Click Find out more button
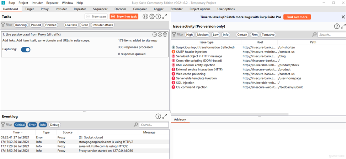Viewport: 346px width, 159px height. (x=297, y=17)
